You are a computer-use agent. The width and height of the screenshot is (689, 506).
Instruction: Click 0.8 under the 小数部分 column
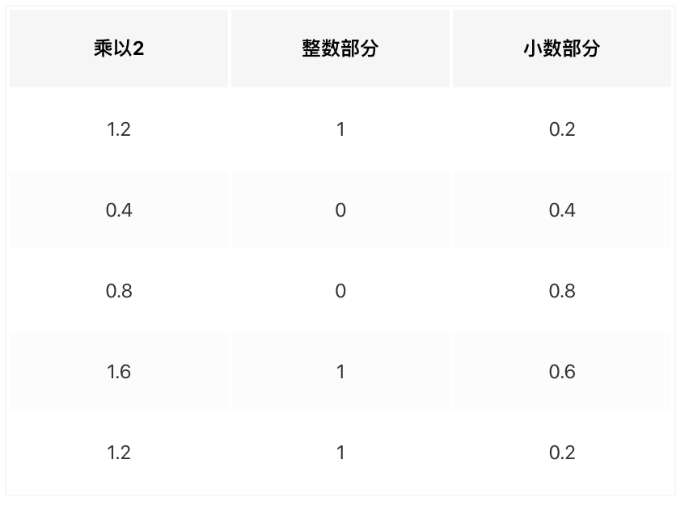562,291
